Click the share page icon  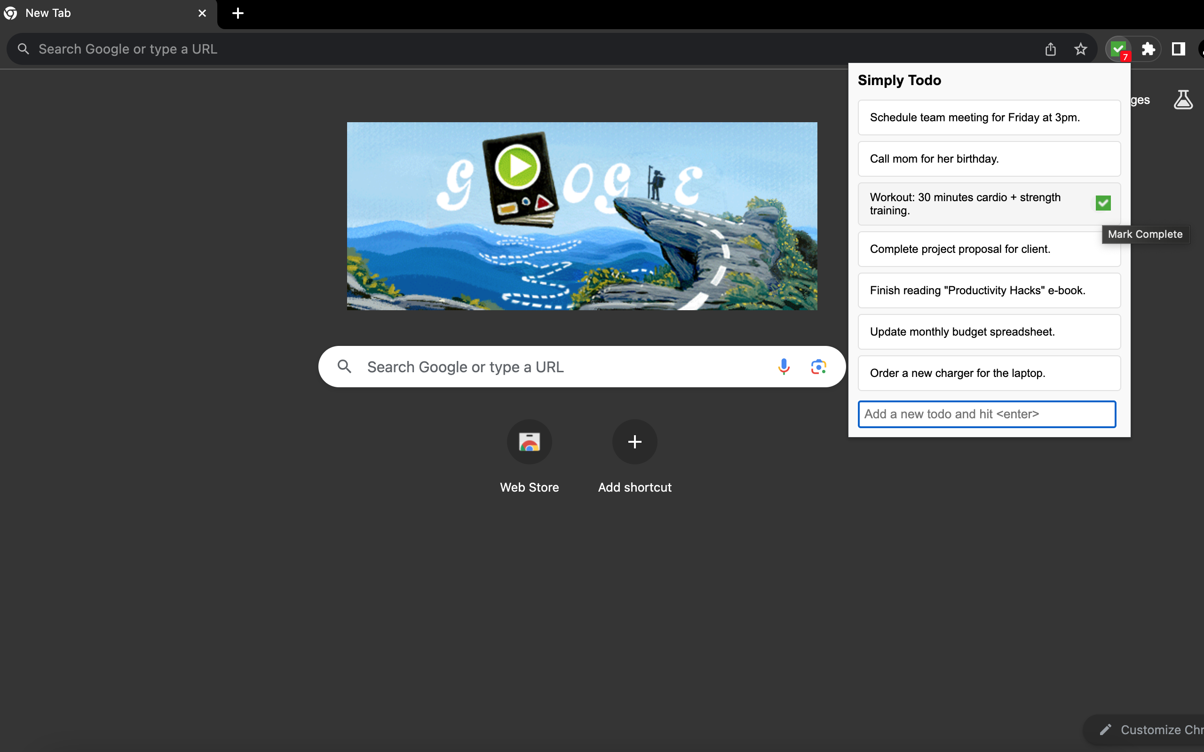pos(1050,49)
